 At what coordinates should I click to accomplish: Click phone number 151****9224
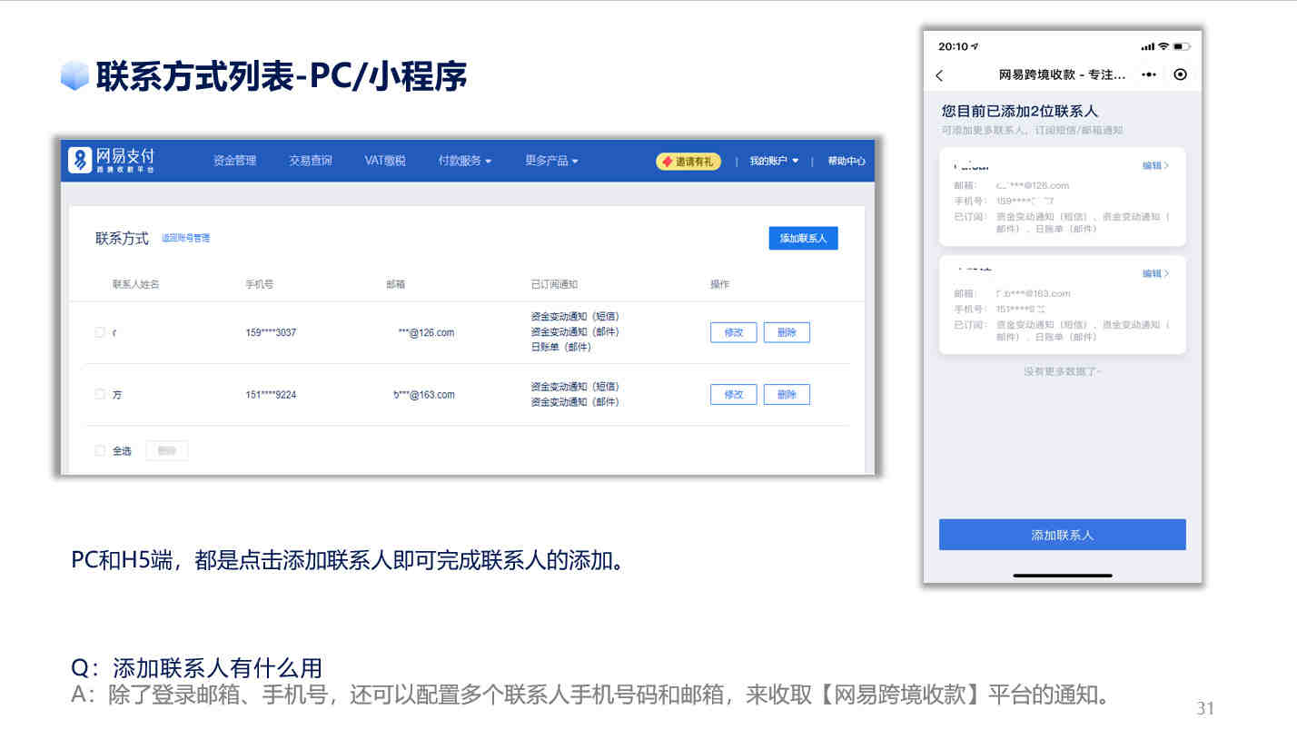pyautogui.click(x=271, y=395)
